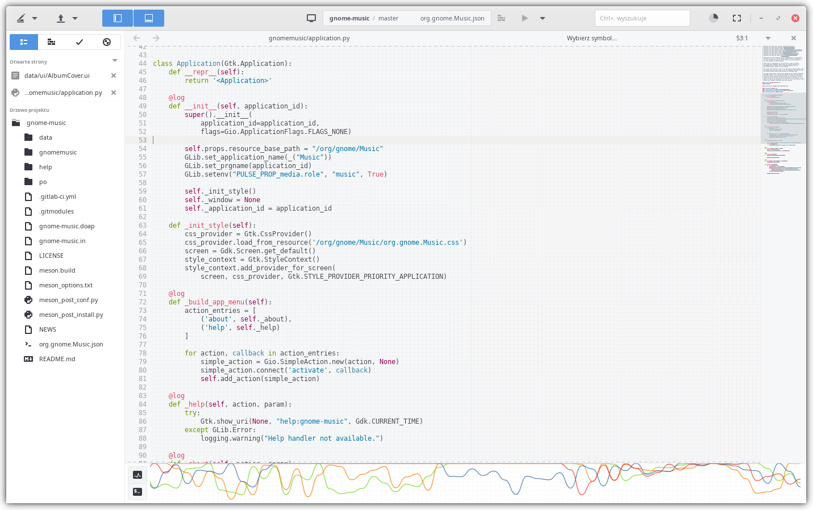Open the profiler graph icon at bottom
Image resolution: width=813 pixels, height=510 pixels.
[137, 475]
